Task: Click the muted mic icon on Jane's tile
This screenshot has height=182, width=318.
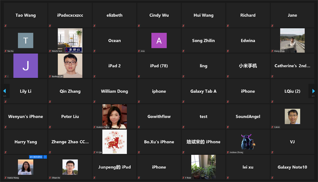Action: tap(273, 26)
